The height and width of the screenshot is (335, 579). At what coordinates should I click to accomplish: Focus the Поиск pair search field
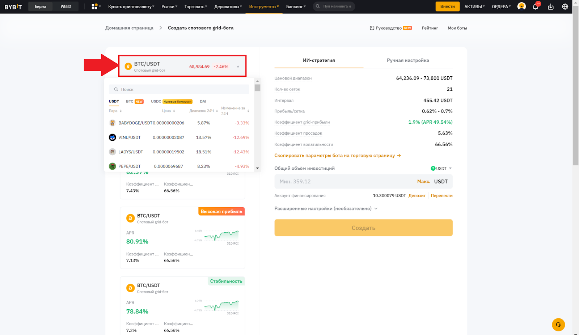179,89
